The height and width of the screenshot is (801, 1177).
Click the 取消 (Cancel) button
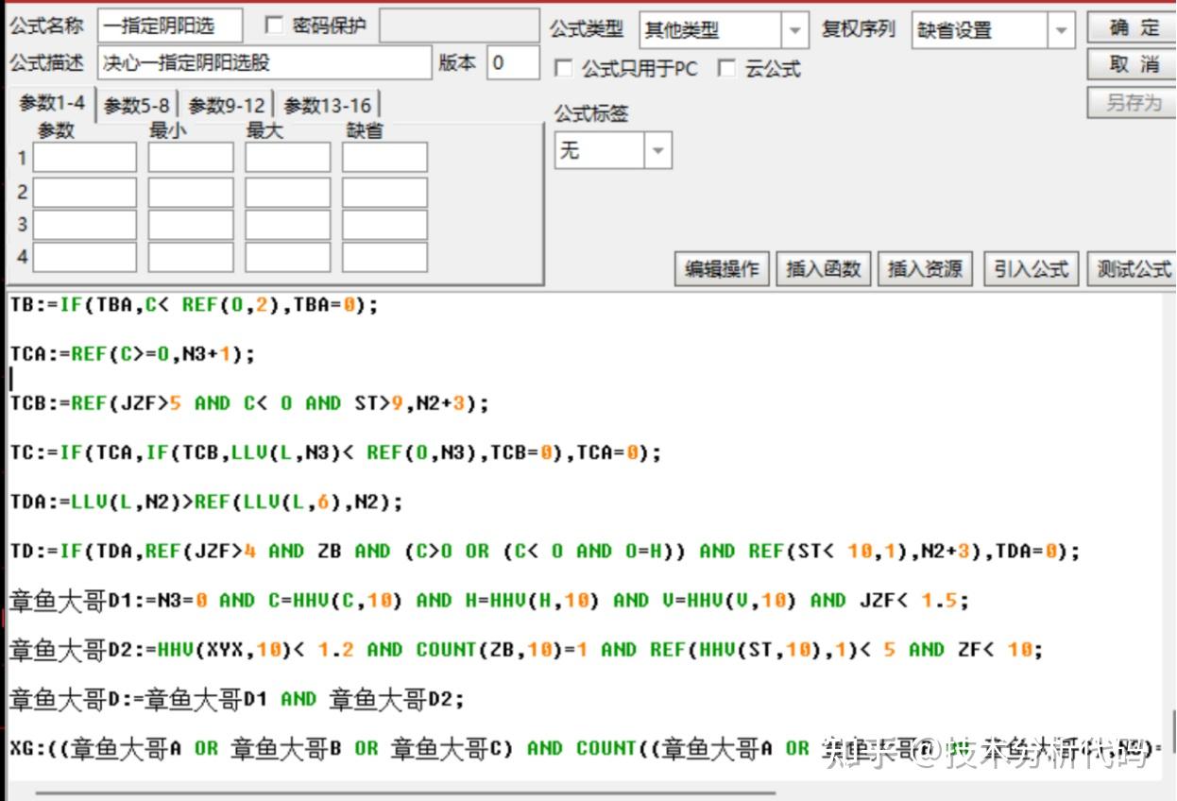tap(1130, 63)
